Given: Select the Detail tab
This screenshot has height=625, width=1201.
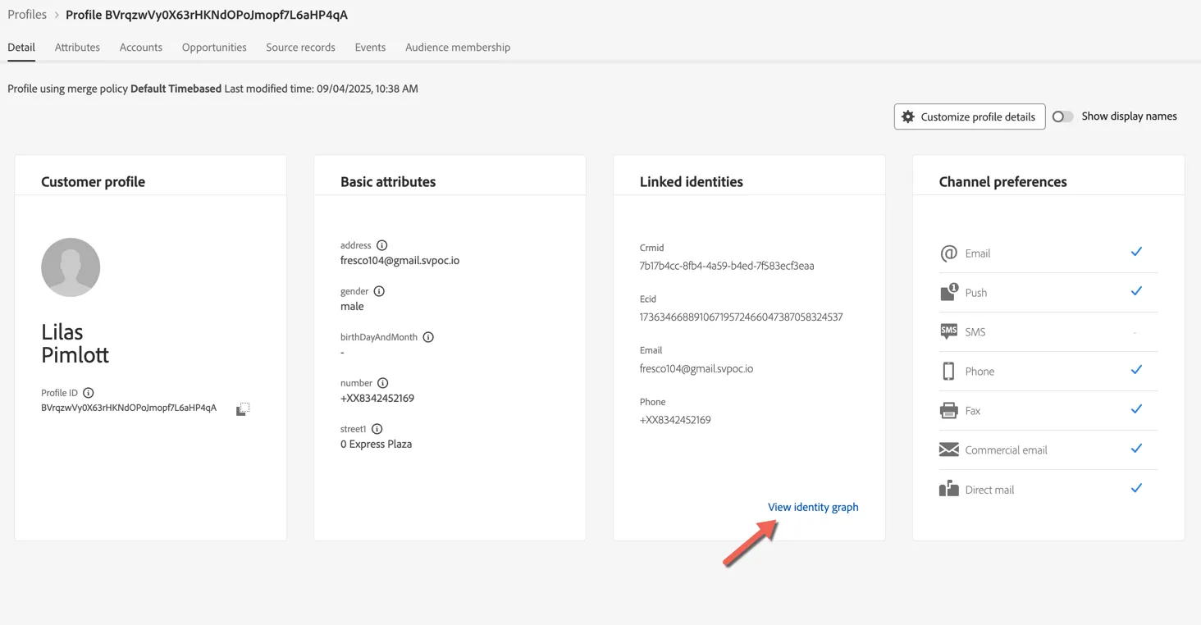Looking at the screenshot, I should pos(21,48).
